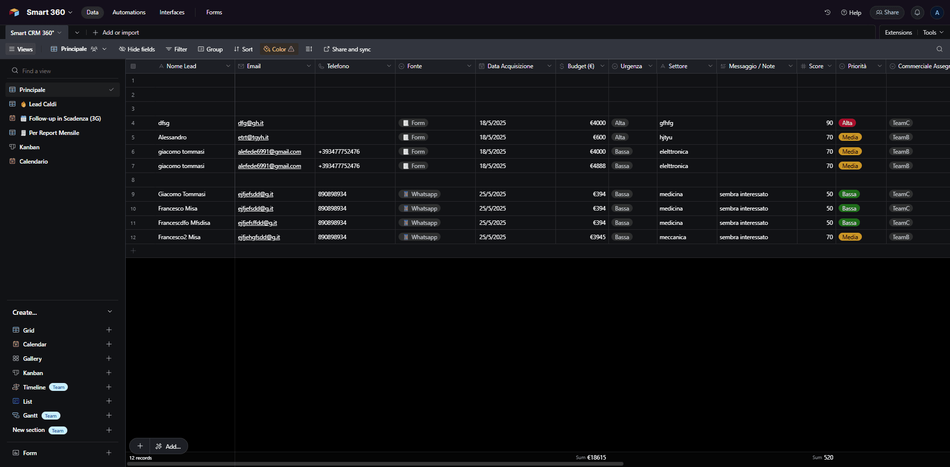
Task: Click the search magnifier icon in toolbar
Action: 940,49
